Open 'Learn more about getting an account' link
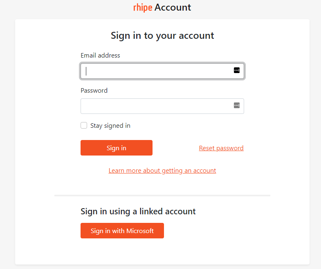Viewport: 321px width, 269px height. [x=162, y=171]
